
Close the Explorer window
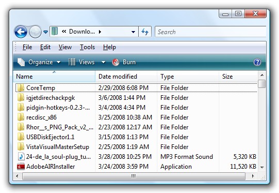point(255,14)
